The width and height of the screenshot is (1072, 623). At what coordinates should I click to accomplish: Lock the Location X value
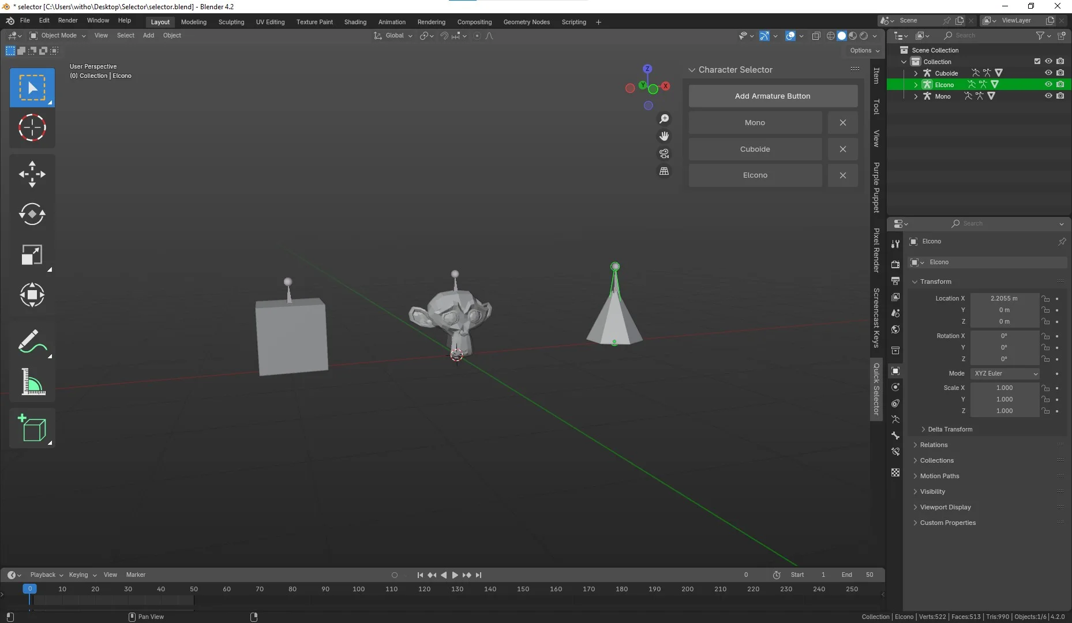click(x=1045, y=298)
